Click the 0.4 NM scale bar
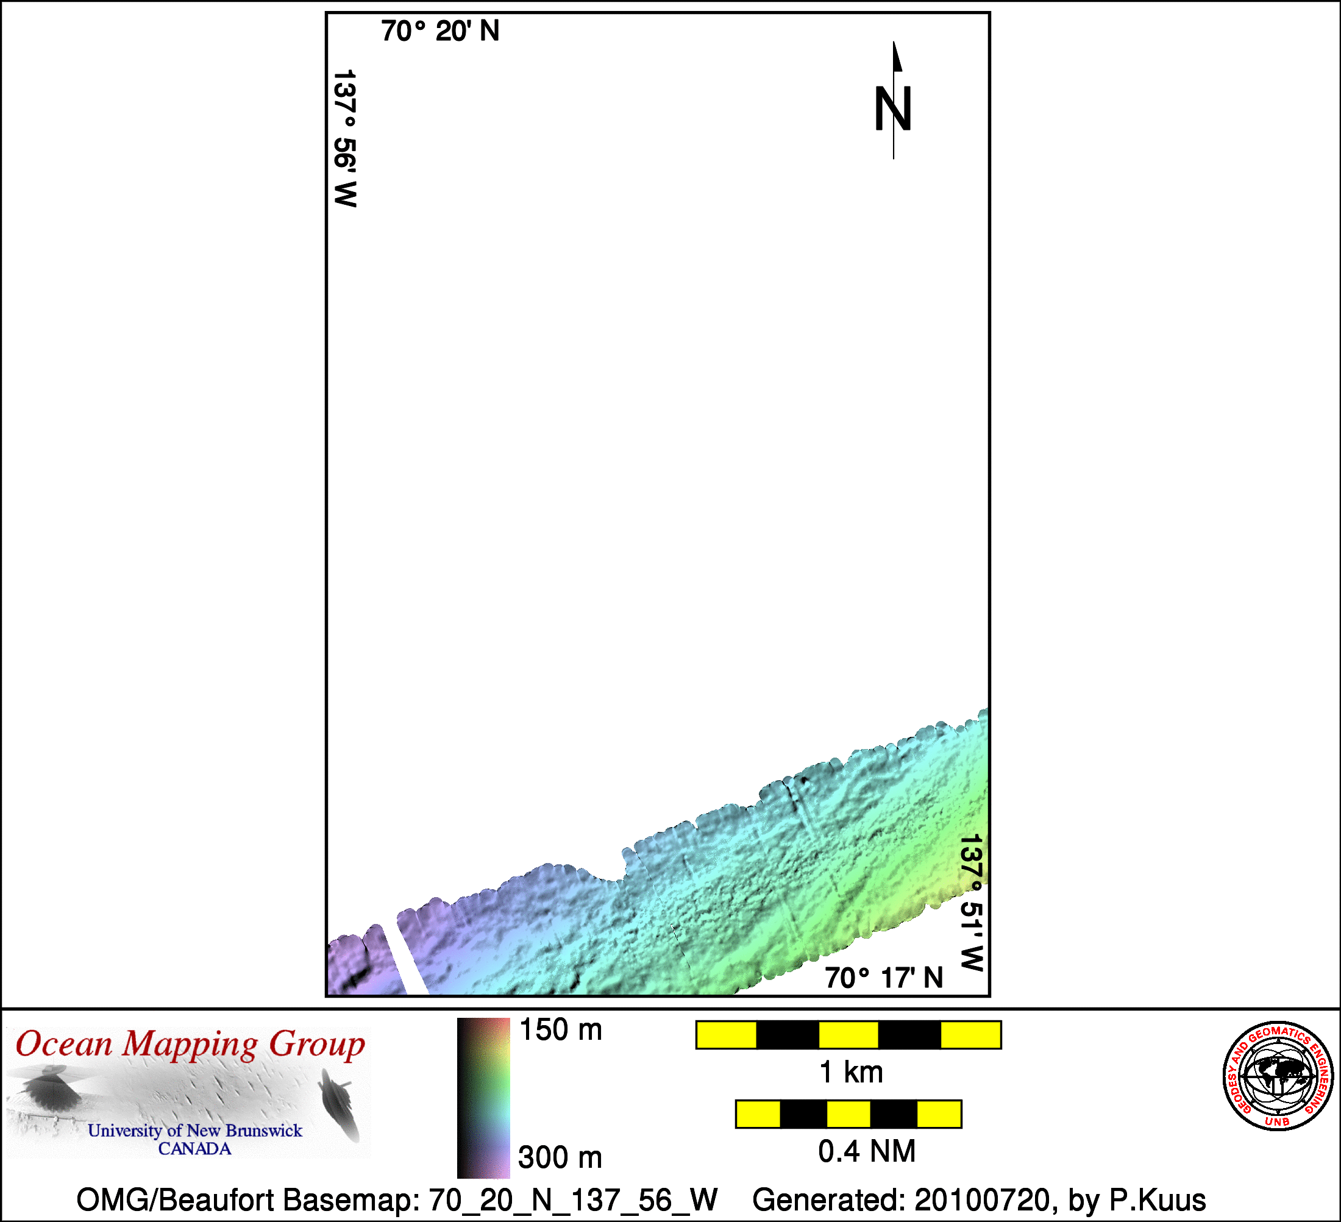This screenshot has height=1222, width=1341. (848, 1114)
